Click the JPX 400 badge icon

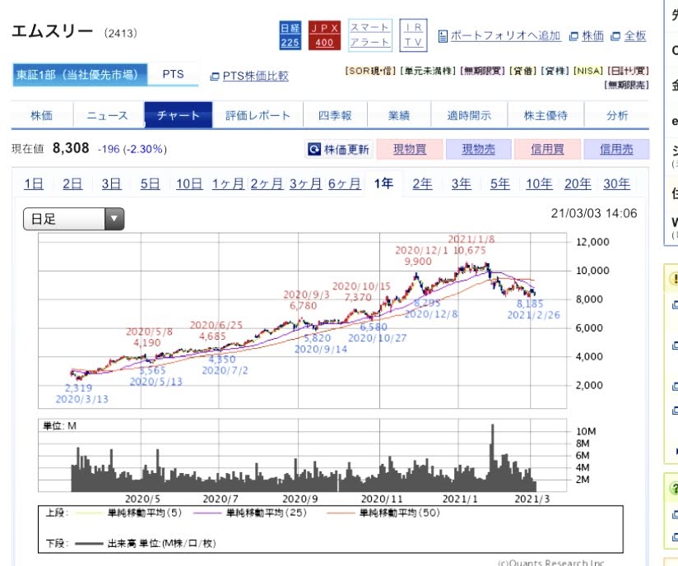pos(324,35)
